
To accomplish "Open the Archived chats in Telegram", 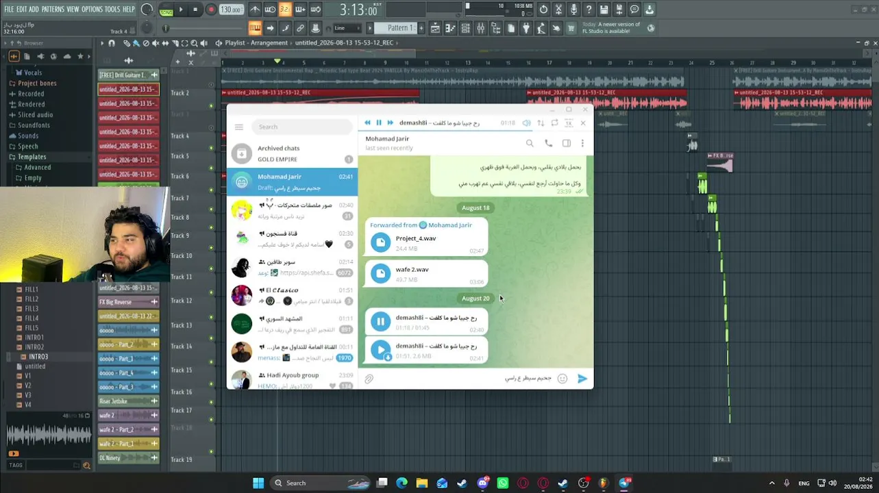I will [292, 153].
